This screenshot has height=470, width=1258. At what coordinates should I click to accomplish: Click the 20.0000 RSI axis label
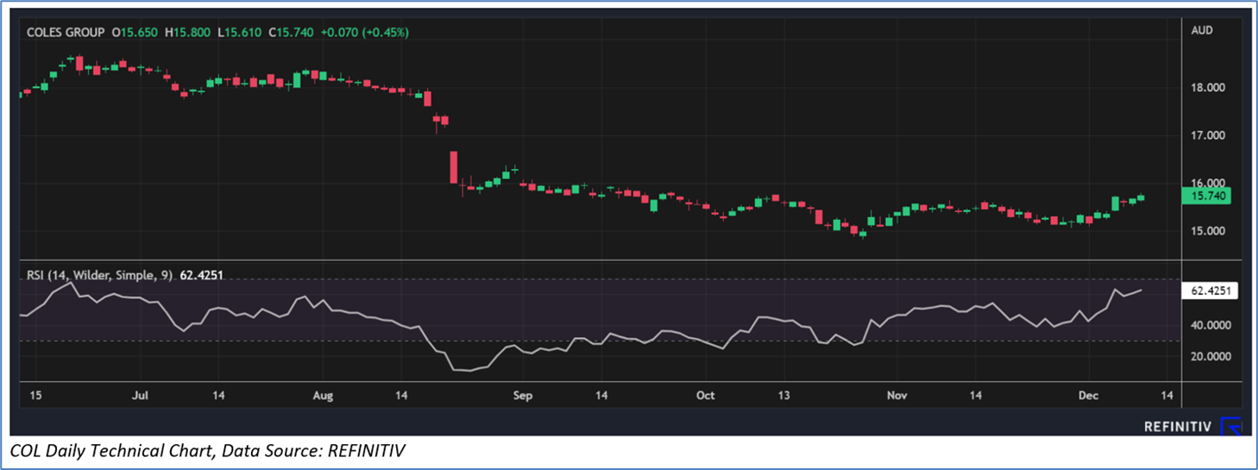(1210, 356)
